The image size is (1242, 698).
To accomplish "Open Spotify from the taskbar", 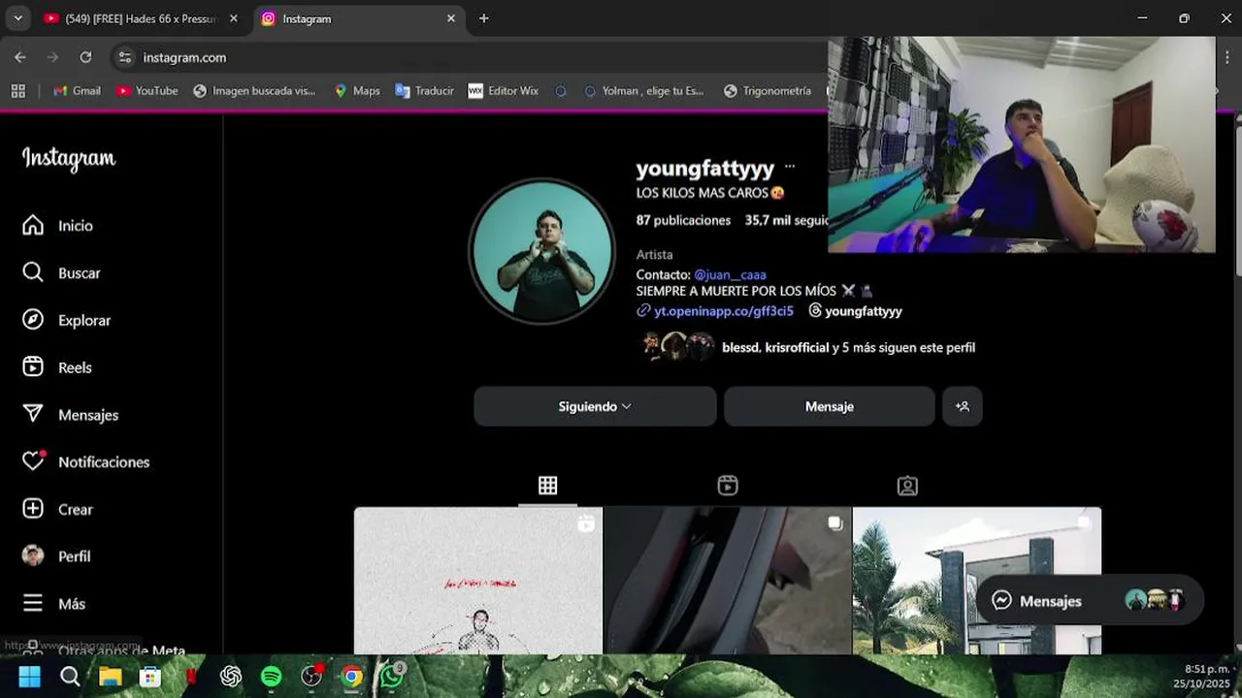I will tap(271, 677).
